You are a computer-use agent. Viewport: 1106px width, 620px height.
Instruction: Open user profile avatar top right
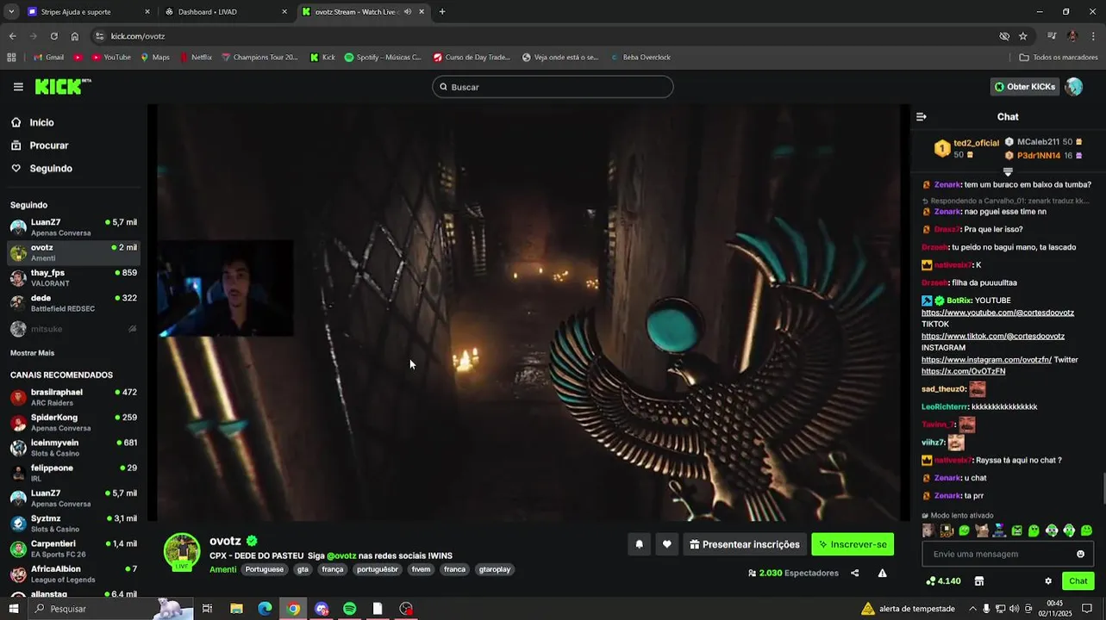[x=1073, y=86]
